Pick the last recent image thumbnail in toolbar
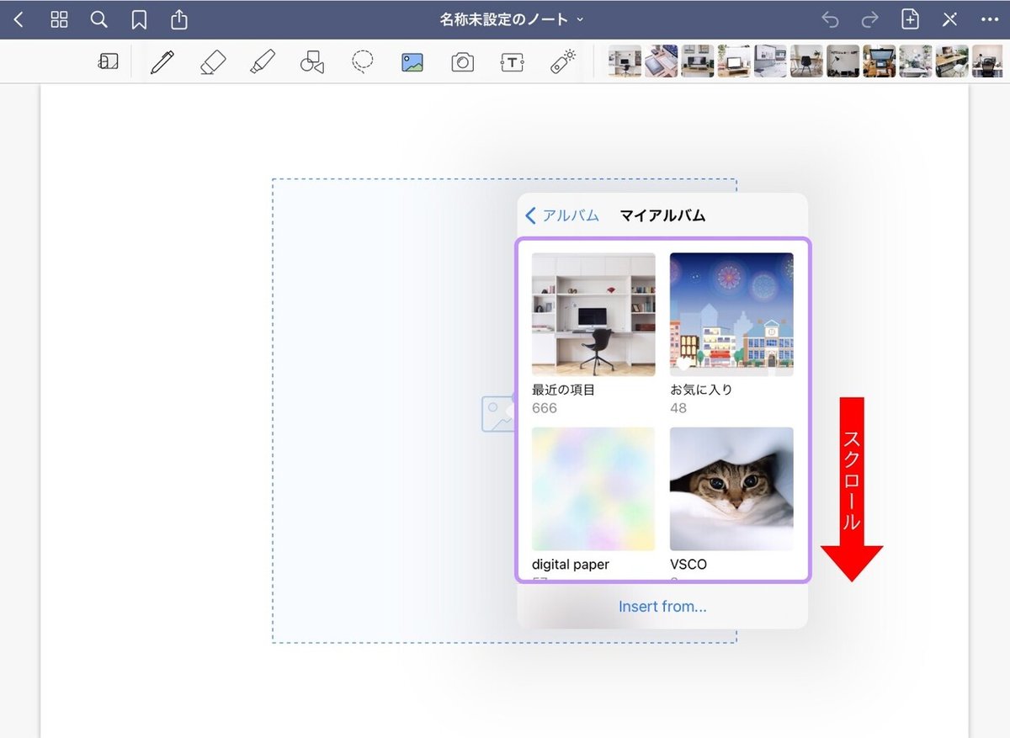1010x738 pixels. click(987, 61)
